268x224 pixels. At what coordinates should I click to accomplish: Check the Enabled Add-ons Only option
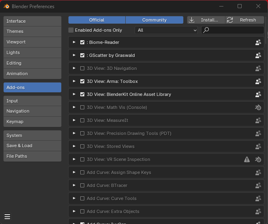pyautogui.click(x=71, y=30)
